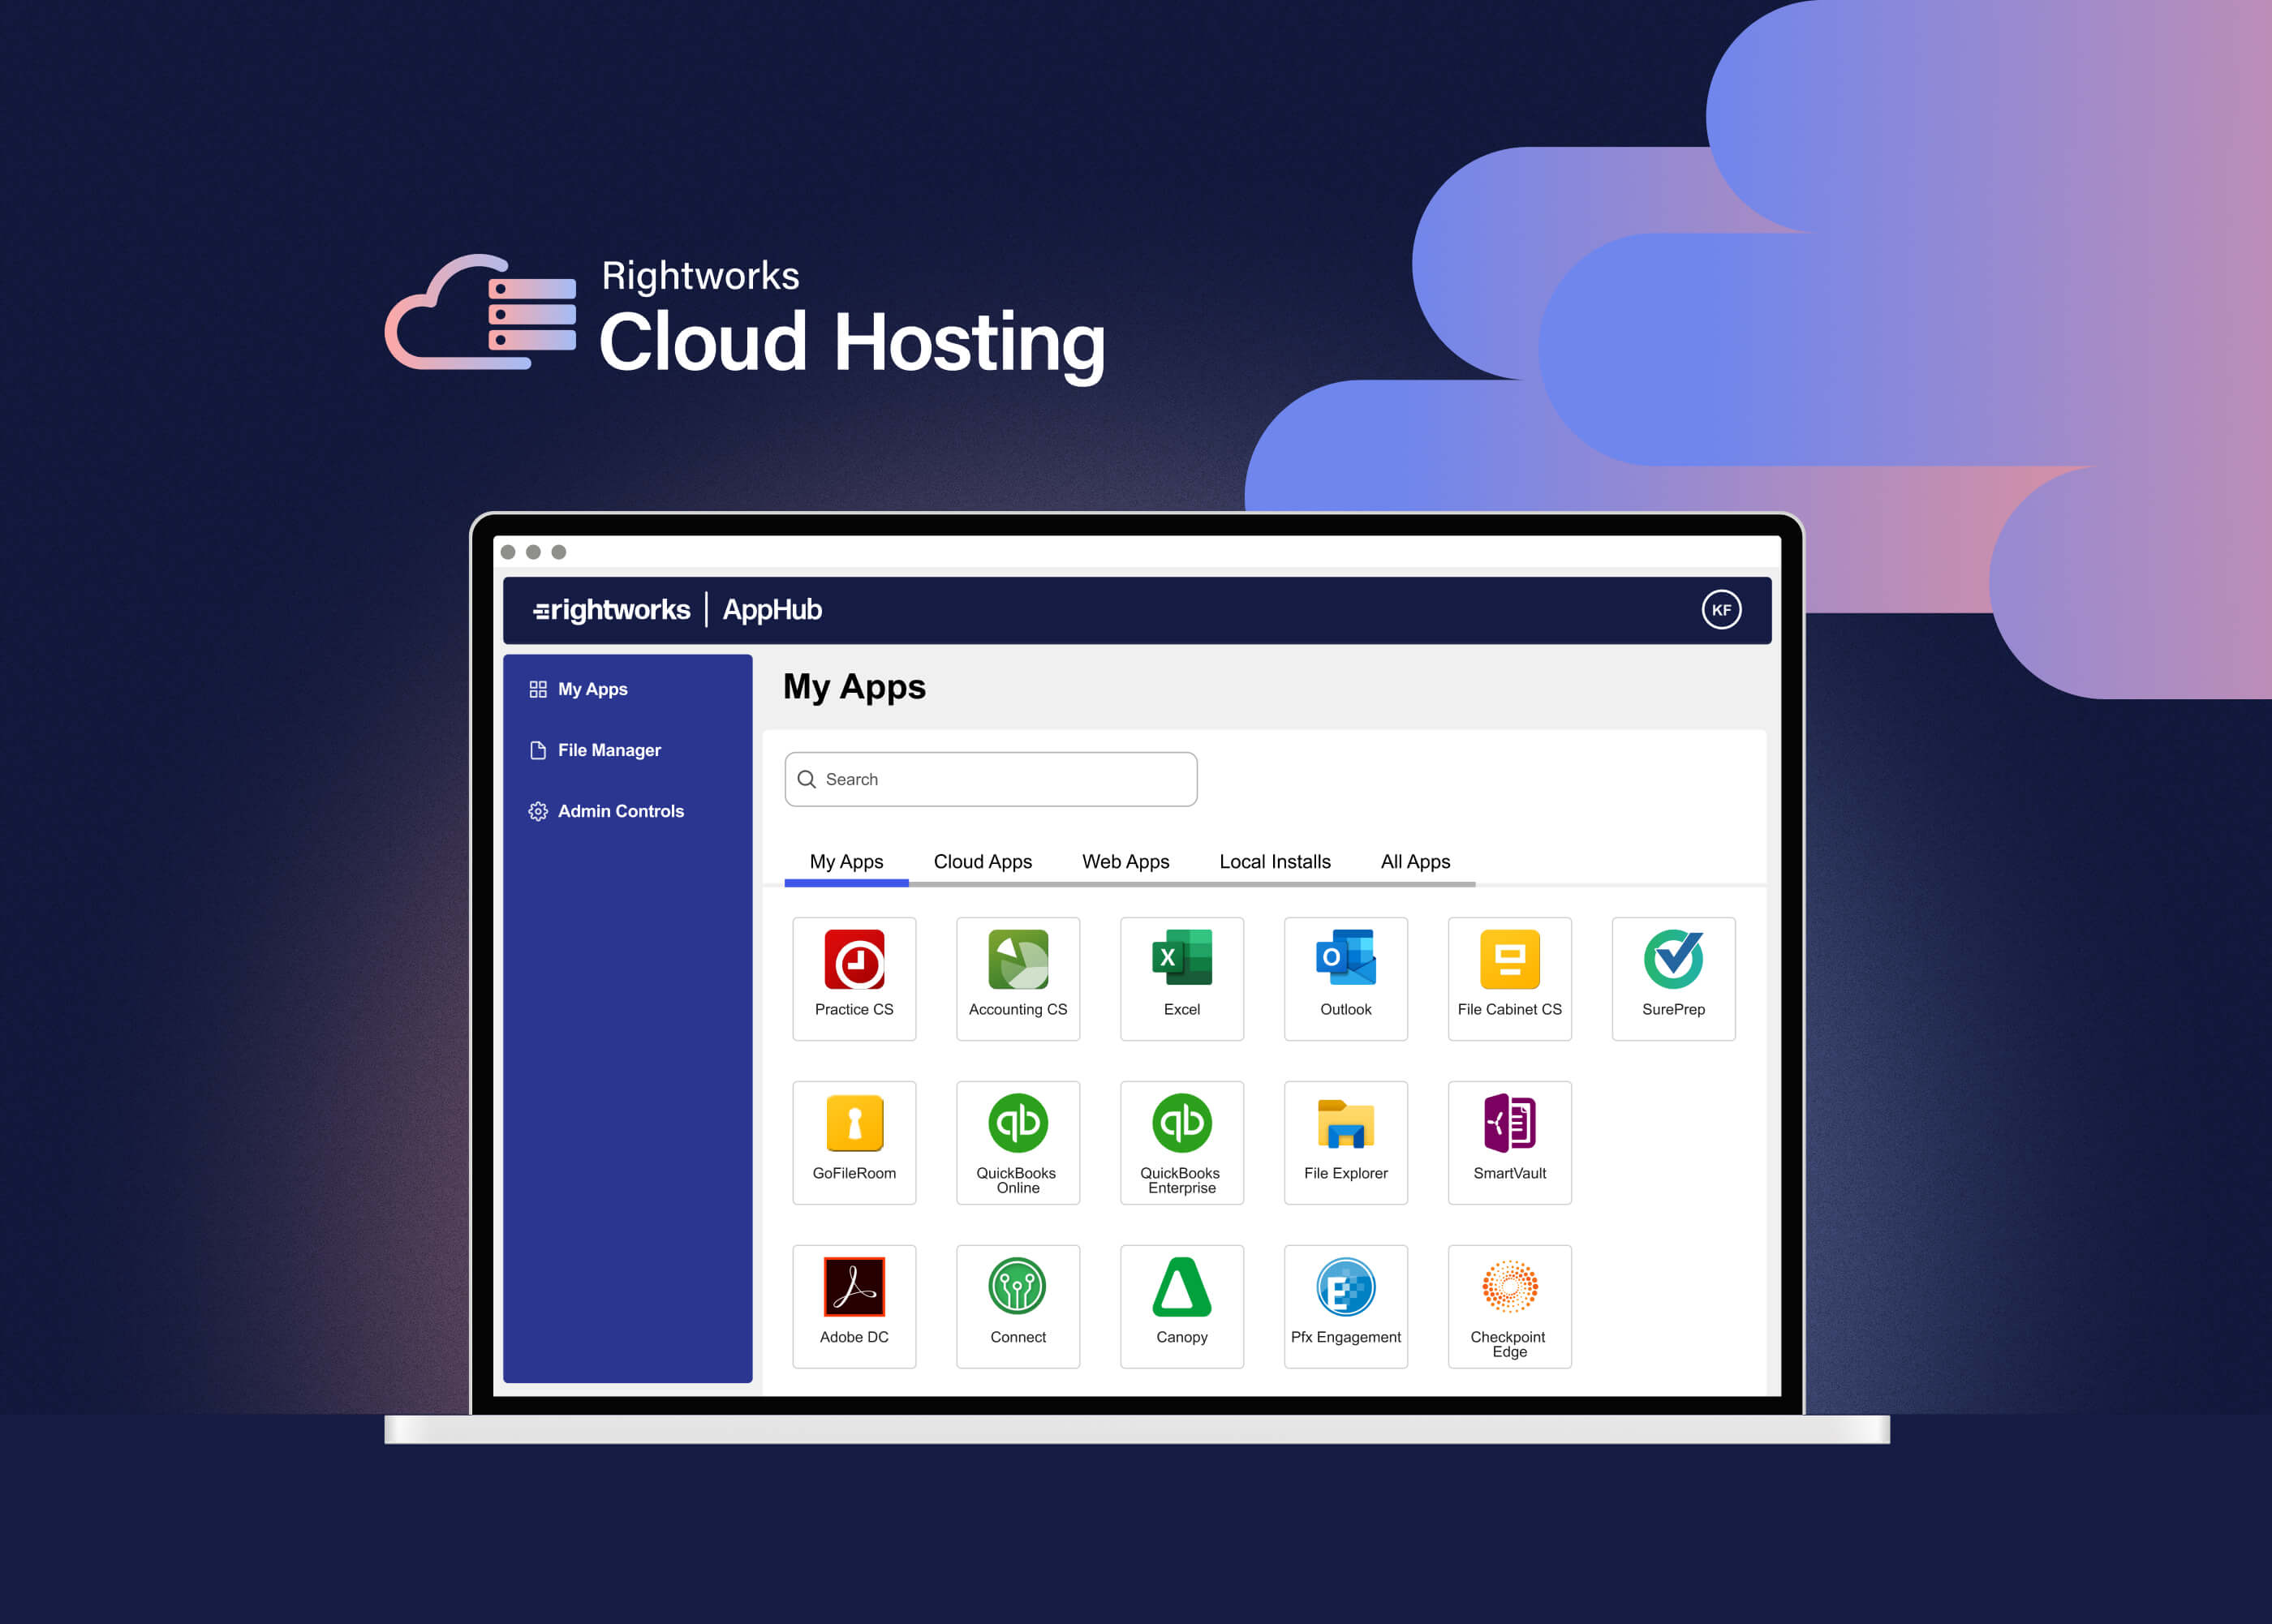This screenshot has width=2272, height=1624.
Task: Open the Practice CS app
Action: (x=854, y=978)
